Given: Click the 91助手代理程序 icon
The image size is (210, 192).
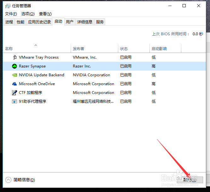Looking at the screenshot, I should pos(15,102).
